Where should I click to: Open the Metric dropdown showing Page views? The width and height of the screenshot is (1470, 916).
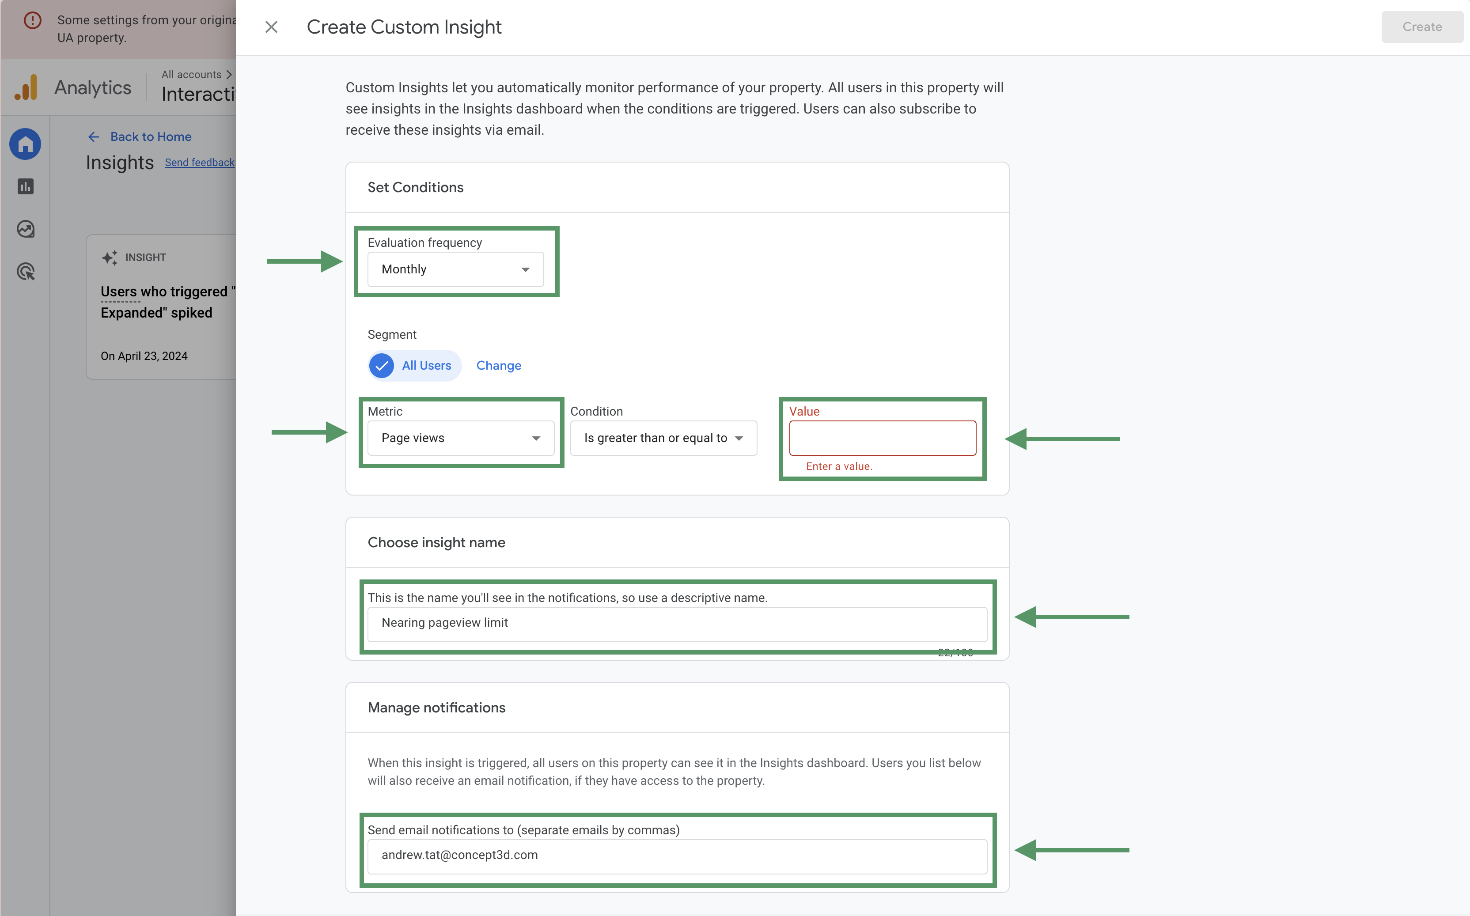460,437
